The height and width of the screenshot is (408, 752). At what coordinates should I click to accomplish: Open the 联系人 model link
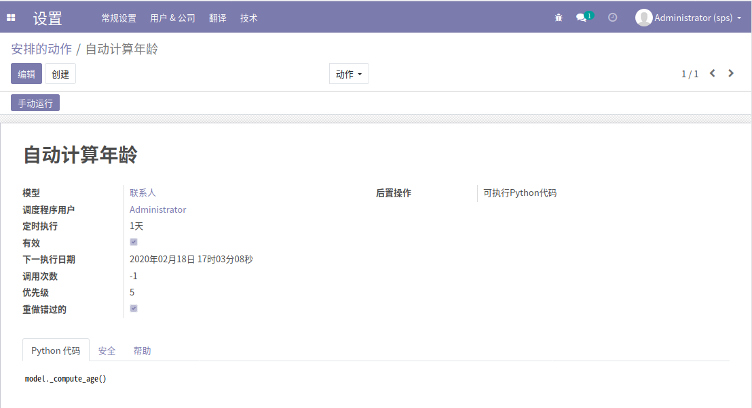pos(143,192)
